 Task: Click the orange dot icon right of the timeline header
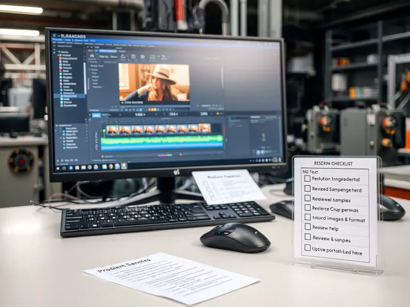[218, 114]
